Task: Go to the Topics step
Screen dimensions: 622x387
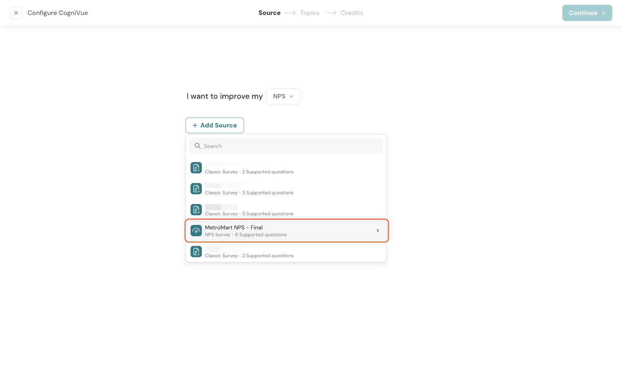Action: [x=310, y=13]
